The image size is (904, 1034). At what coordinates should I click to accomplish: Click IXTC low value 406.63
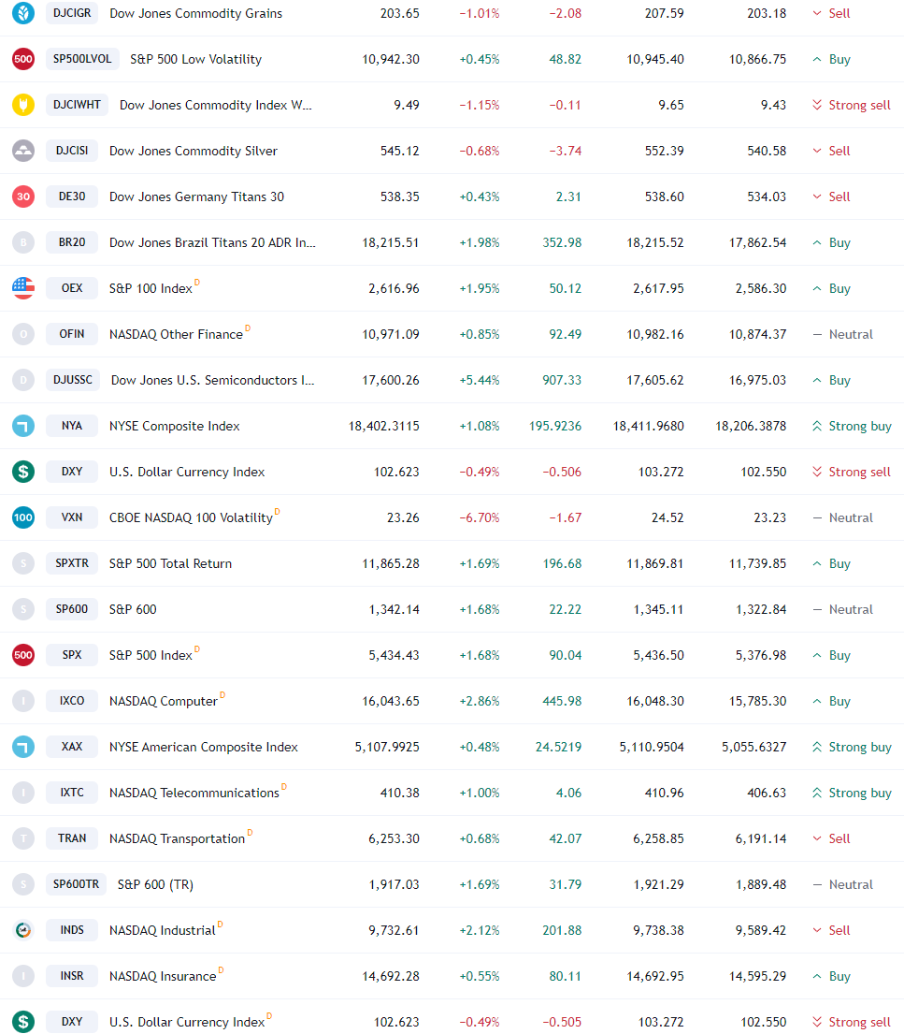point(767,793)
